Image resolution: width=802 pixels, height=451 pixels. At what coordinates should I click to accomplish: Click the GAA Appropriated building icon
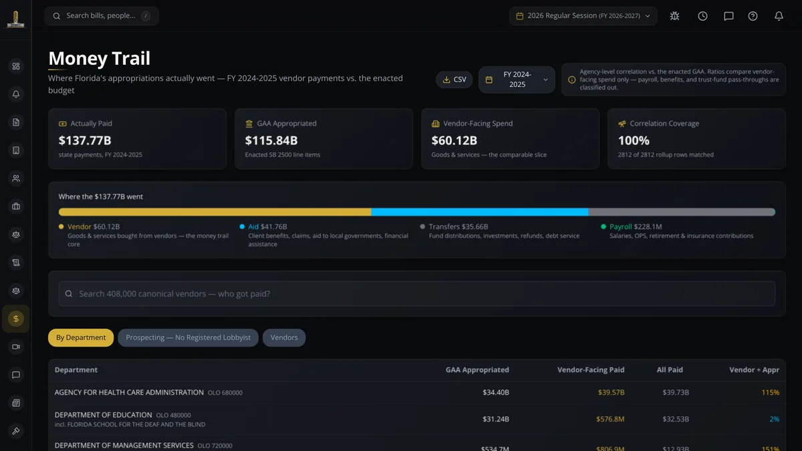pyautogui.click(x=249, y=124)
